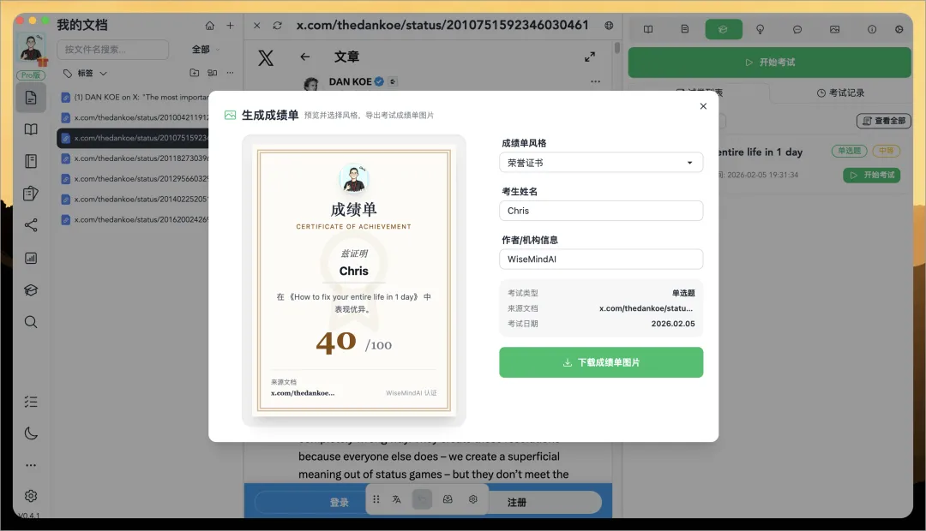Open the 成绩单风格 style dropdown showing 荣誉证书

[600, 163]
